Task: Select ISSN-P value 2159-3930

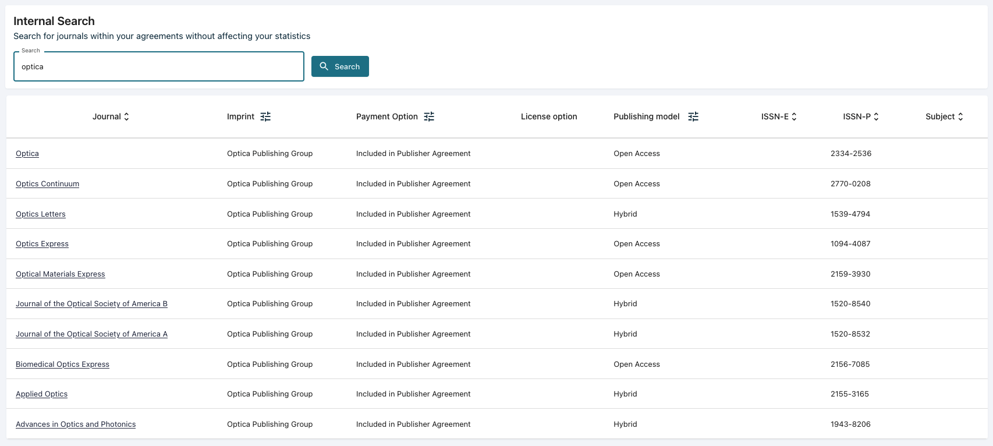Action: pos(850,274)
